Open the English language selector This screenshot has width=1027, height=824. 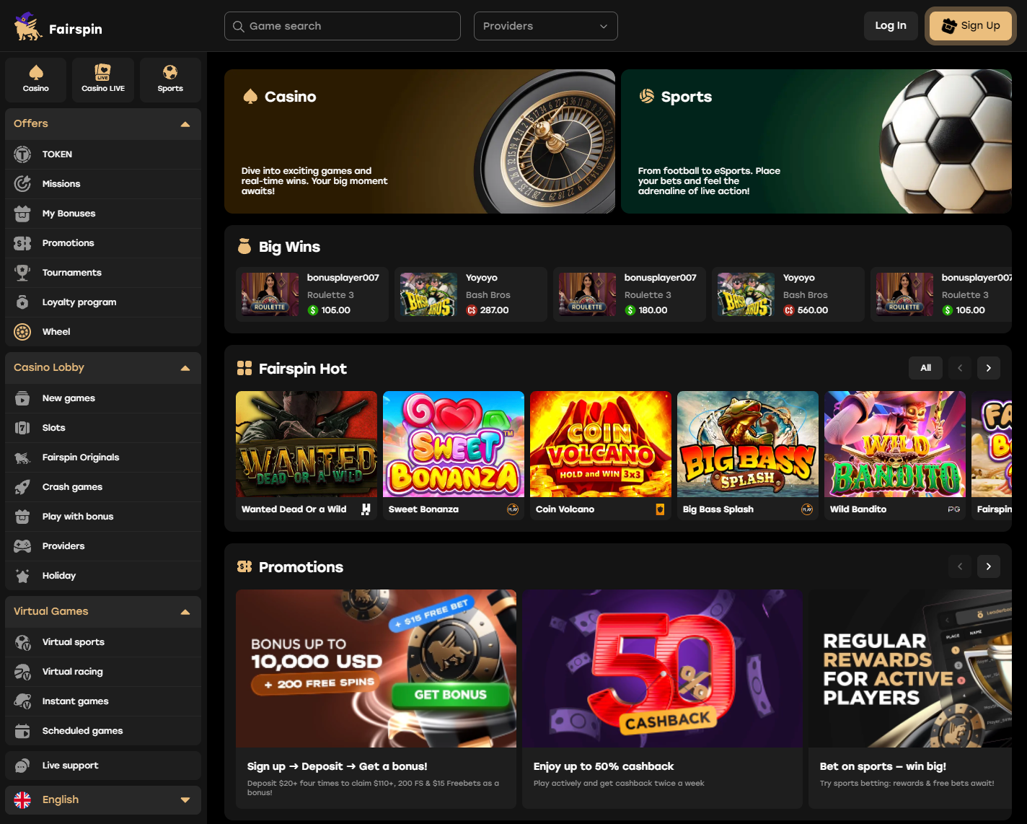103,800
